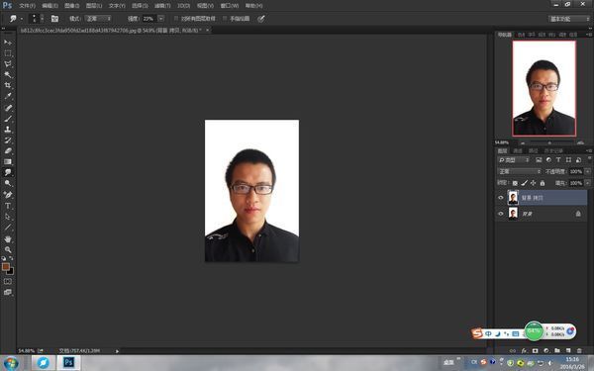The height and width of the screenshot is (371, 594).
Task: Click the link layers icon
Action: [x=513, y=351]
